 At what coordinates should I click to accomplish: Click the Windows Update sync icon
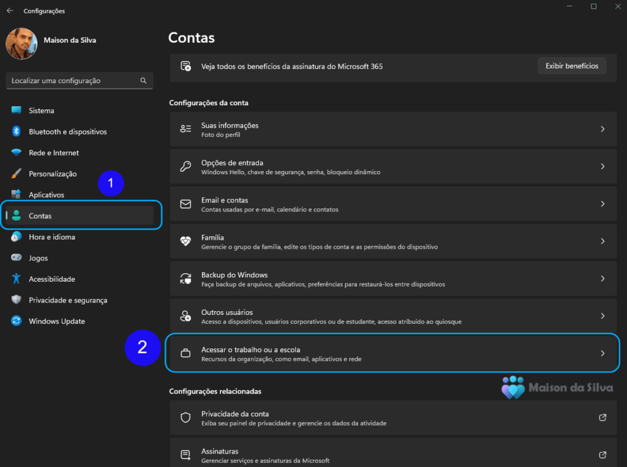[17, 321]
